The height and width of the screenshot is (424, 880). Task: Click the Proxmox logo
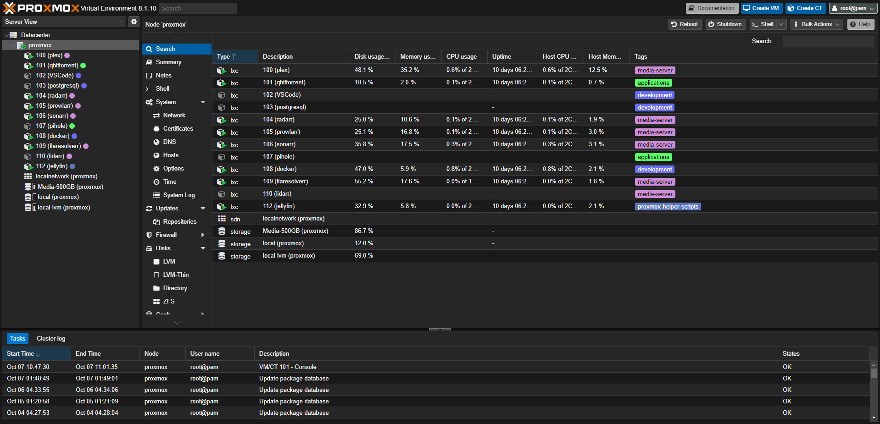[x=41, y=8]
